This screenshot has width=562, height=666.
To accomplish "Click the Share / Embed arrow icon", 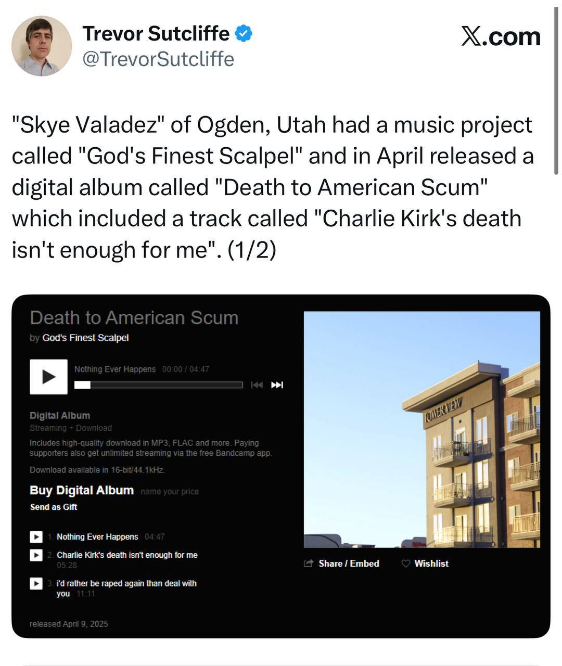I will [x=309, y=563].
